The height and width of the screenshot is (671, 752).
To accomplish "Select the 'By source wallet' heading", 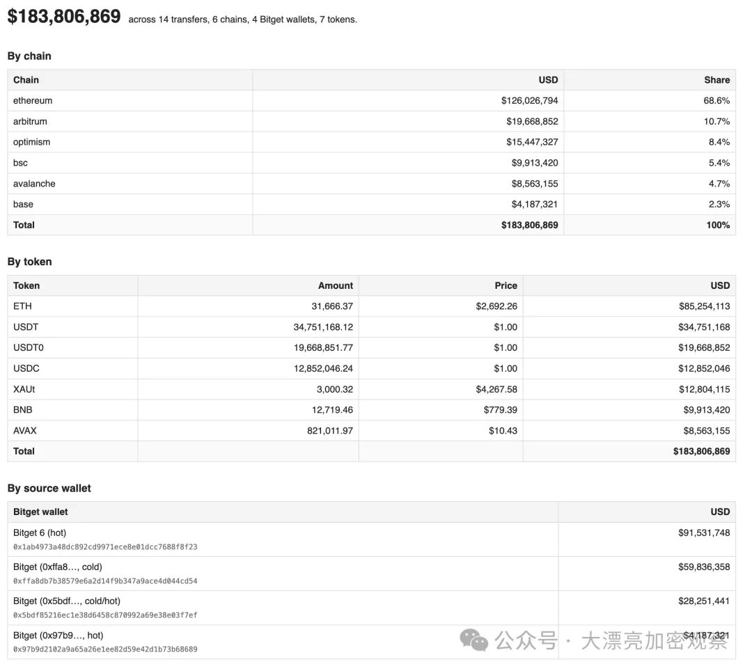I will 49,489.
